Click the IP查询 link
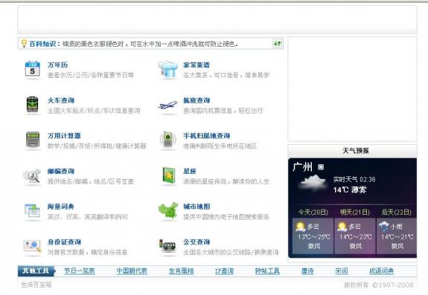This screenshot has width=428, height=295. pos(224,270)
